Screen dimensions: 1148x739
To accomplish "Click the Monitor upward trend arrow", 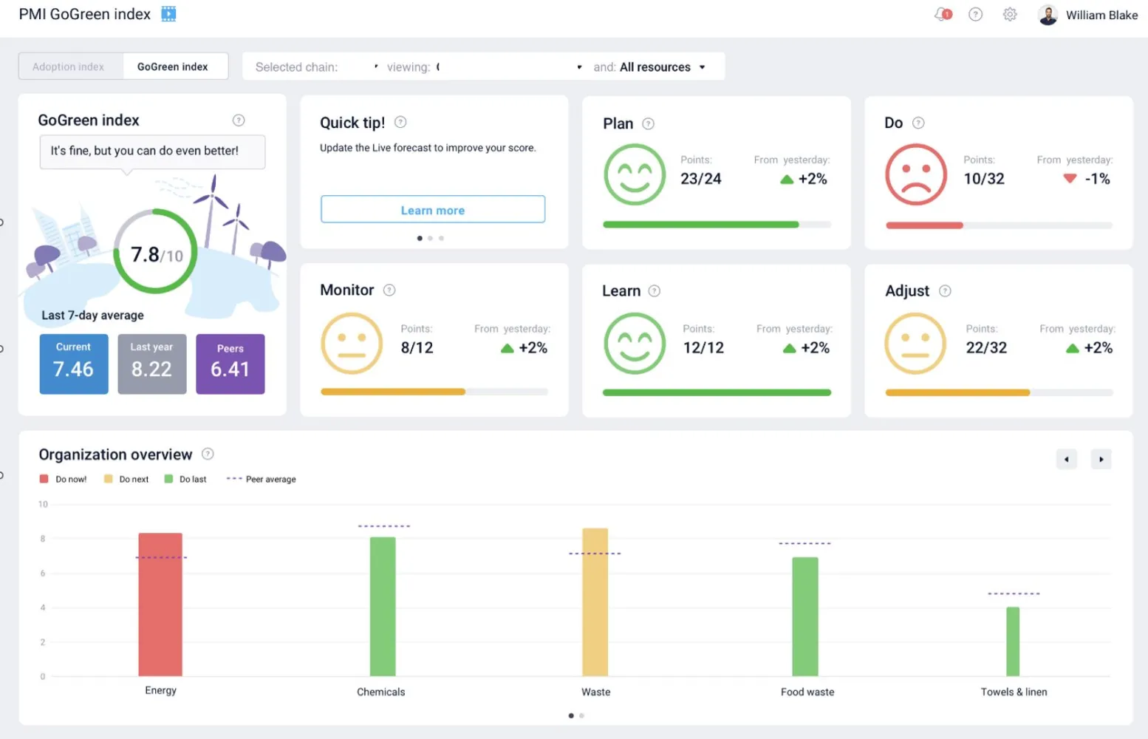I will point(507,348).
